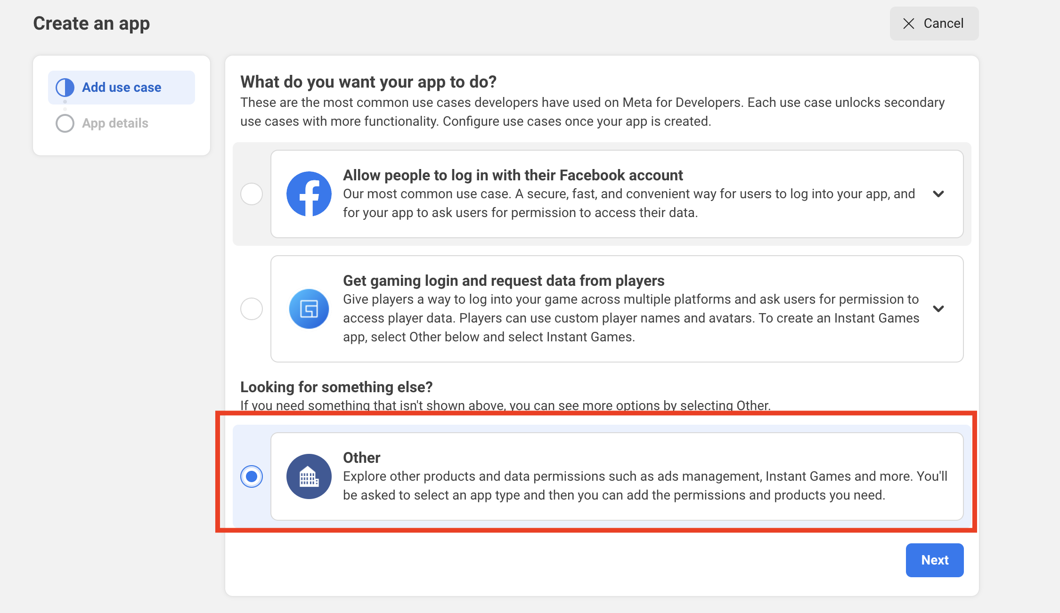Click the Facebook logo icon
Viewport: 1060px width, 613px height.
click(309, 194)
